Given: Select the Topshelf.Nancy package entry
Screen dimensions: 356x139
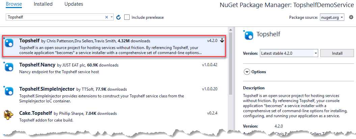Looking at the screenshot, I should point(114,69).
